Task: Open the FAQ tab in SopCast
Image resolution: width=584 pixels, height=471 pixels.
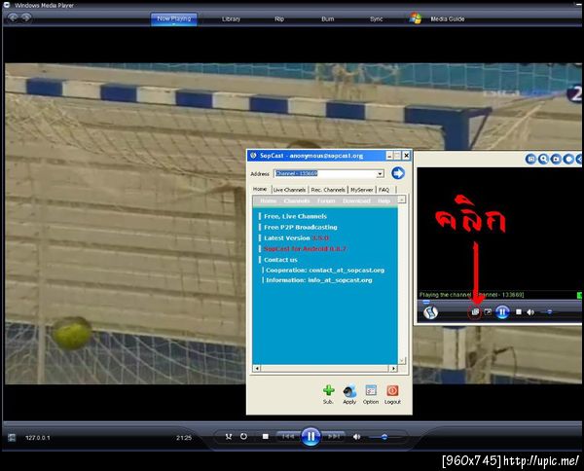Action: (x=384, y=190)
